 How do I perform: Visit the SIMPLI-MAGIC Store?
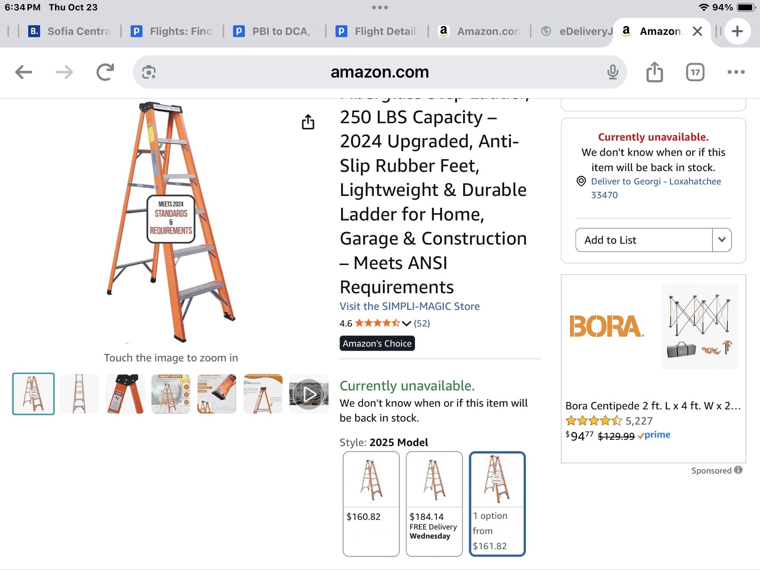[409, 306]
